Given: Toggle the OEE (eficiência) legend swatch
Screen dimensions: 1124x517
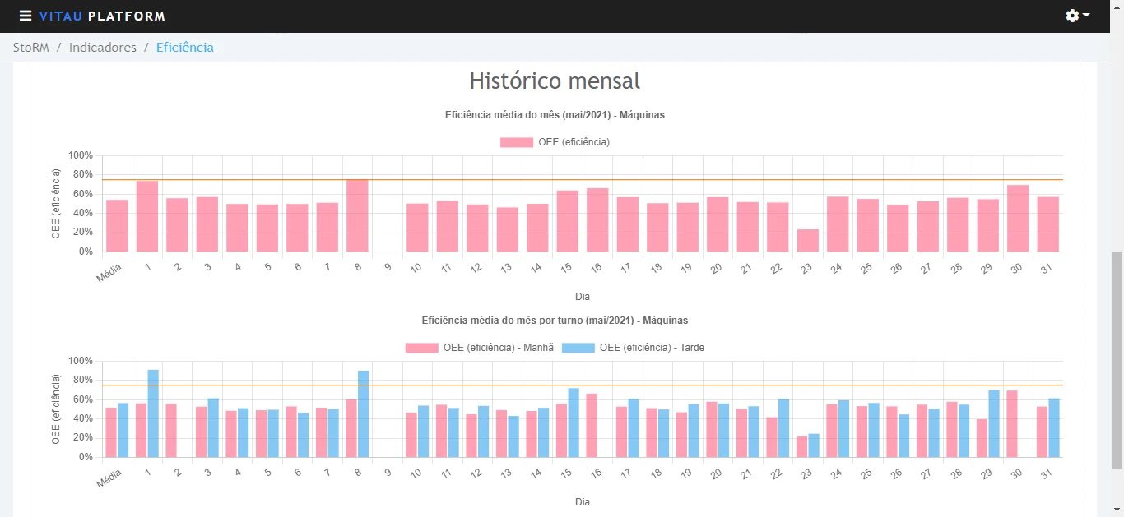Looking at the screenshot, I should coord(517,142).
